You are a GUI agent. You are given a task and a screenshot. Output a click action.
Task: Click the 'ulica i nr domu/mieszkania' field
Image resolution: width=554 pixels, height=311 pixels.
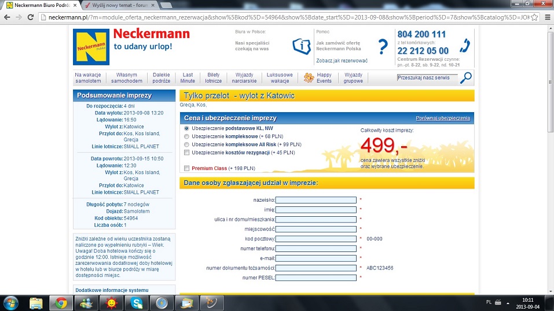coord(316,220)
